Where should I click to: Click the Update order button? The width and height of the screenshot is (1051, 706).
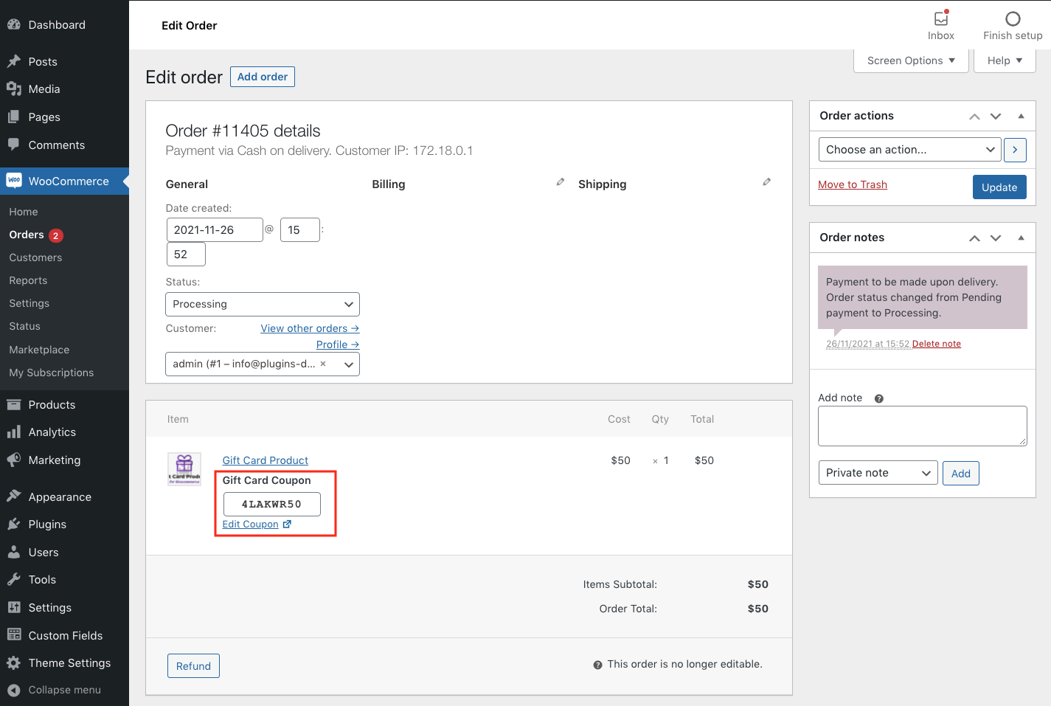[999, 187]
